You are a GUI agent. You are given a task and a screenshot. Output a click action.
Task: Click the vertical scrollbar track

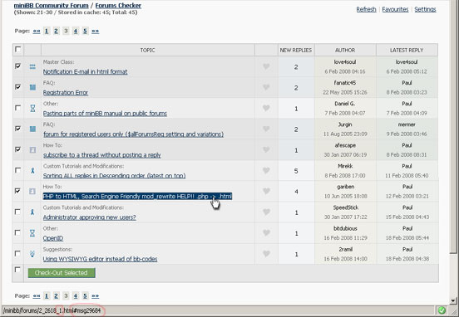pyautogui.click(x=453, y=275)
